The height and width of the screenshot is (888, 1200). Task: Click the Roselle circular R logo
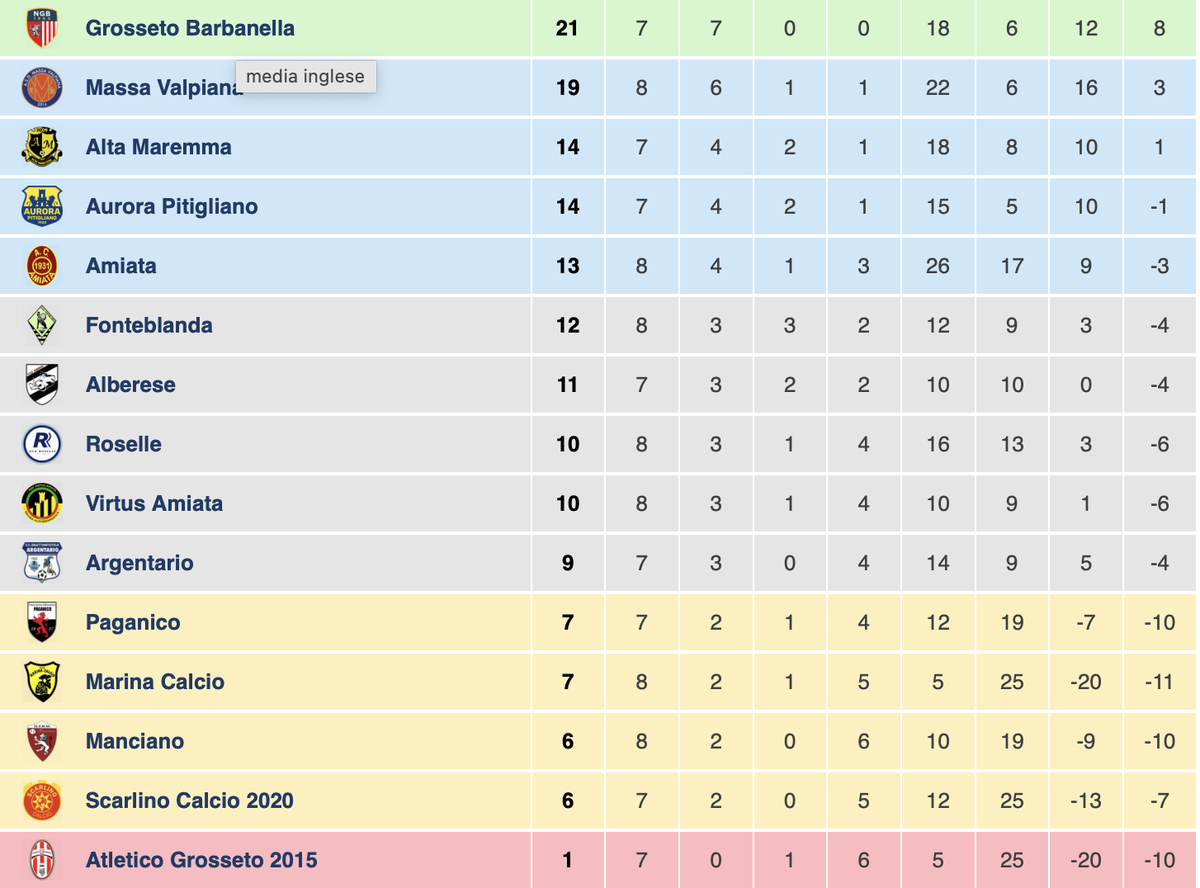coord(42,444)
